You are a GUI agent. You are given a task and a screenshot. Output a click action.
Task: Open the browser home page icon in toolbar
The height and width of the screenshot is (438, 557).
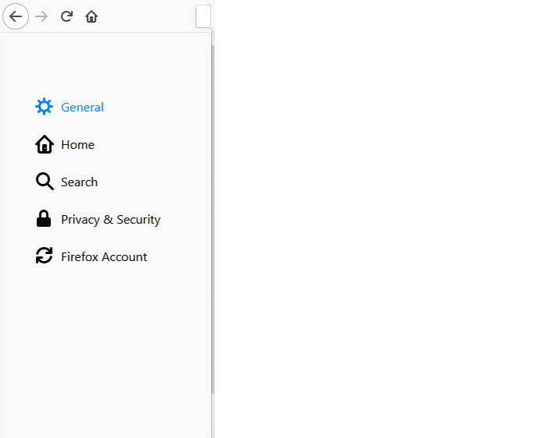pos(91,16)
